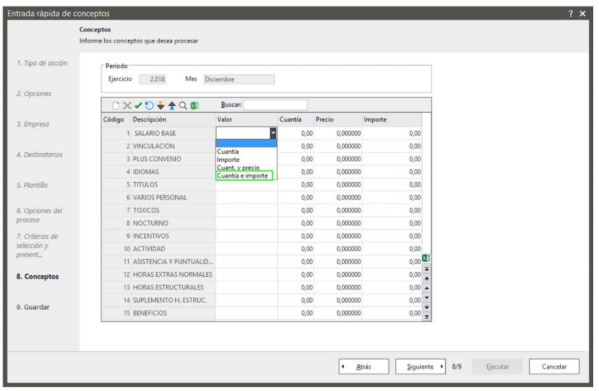Click the 'Código' column header
Screen dimensions: 599x391
pyautogui.click(x=116, y=119)
